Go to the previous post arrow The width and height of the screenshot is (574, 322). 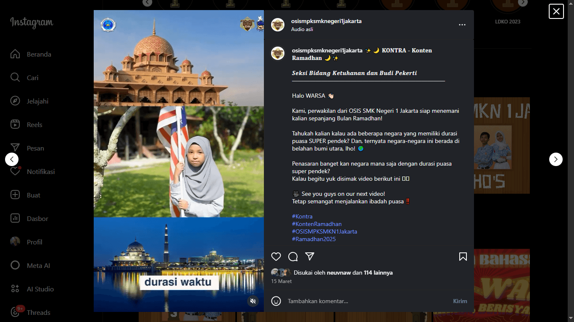click(12, 159)
